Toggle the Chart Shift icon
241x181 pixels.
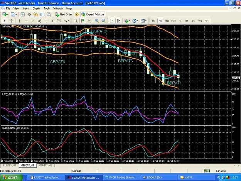tap(118, 21)
